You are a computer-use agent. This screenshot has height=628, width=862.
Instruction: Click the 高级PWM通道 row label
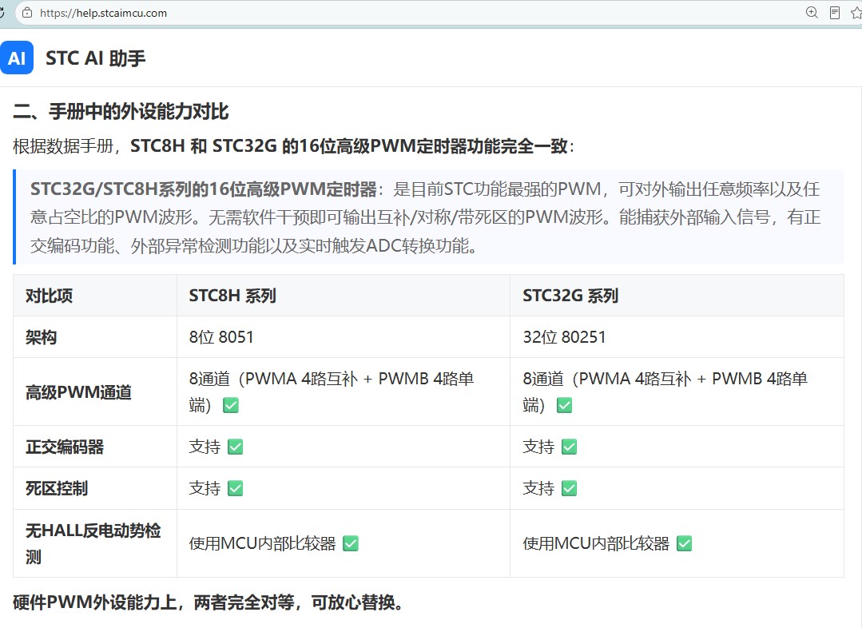pyautogui.click(x=78, y=392)
